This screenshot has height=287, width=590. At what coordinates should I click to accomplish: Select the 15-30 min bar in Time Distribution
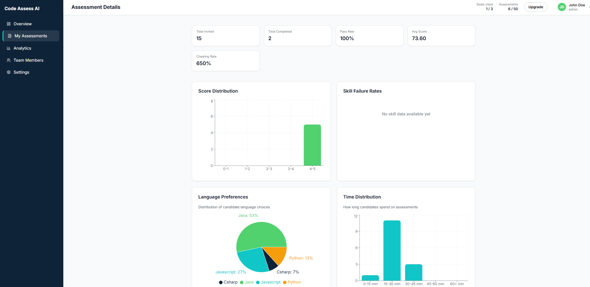(x=392, y=250)
